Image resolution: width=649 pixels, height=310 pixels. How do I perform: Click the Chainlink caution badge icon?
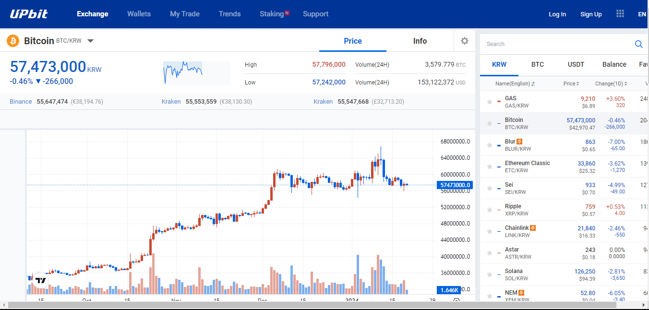(x=533, y=228)
